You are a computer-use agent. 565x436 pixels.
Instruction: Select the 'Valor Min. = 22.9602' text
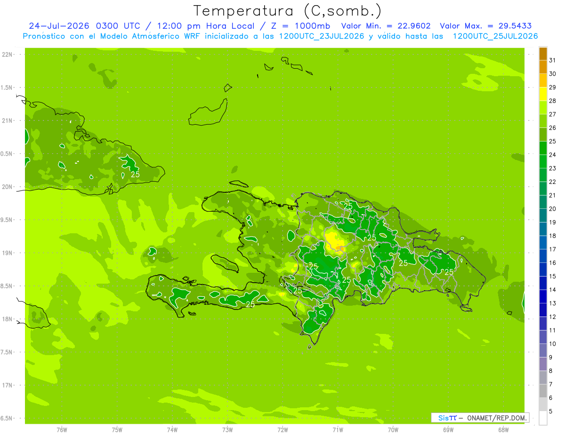tap(386, 26)
